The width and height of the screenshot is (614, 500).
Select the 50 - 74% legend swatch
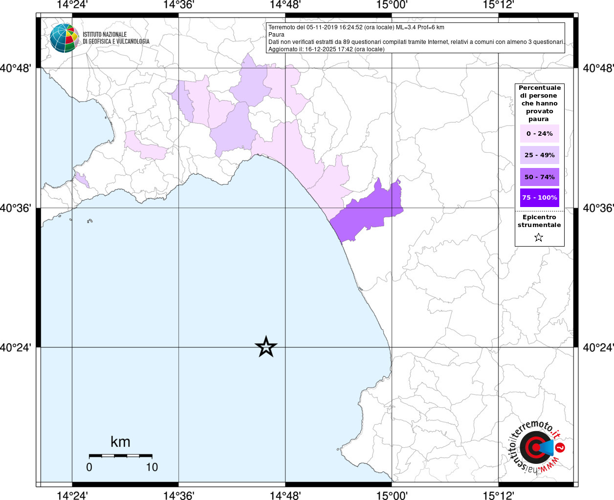coord(540,177)
